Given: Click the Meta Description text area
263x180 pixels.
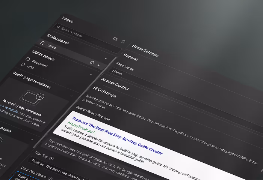Looking at the screenshot, I should pos(25,176).
